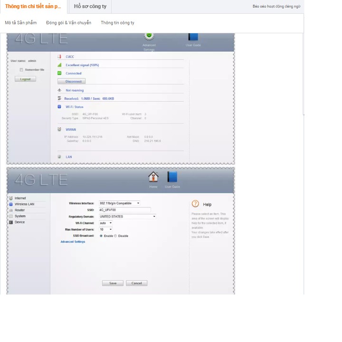Click the Wi-Fi Status icon
This screenshot has width=342, height=342.
click(59, 107)
